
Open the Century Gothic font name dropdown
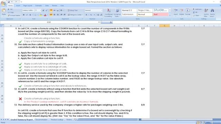(33, 10)
